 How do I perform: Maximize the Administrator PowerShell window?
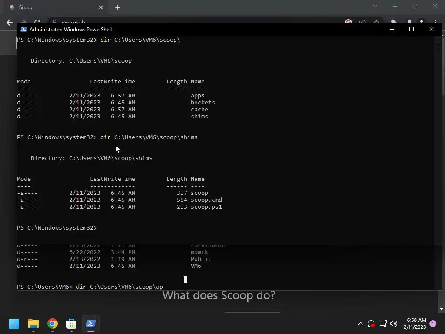click(412, 29)
